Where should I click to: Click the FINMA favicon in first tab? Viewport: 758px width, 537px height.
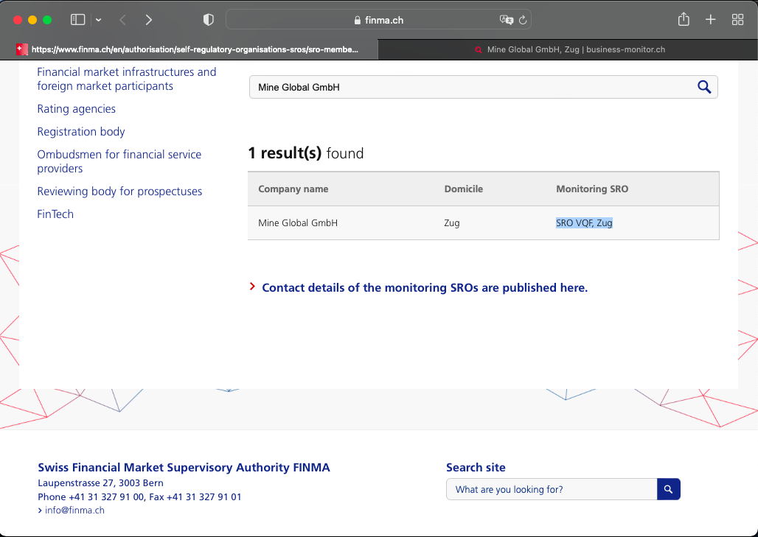(22, 49)
